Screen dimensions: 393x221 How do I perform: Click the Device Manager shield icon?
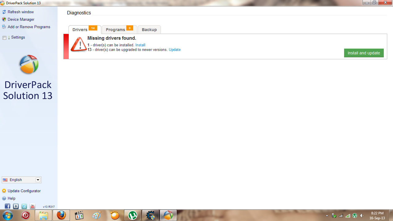coord(4,19)
